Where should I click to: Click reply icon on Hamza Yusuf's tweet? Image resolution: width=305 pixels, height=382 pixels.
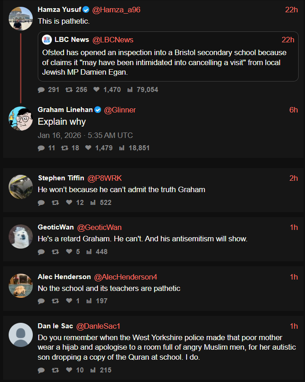point(41,90)
